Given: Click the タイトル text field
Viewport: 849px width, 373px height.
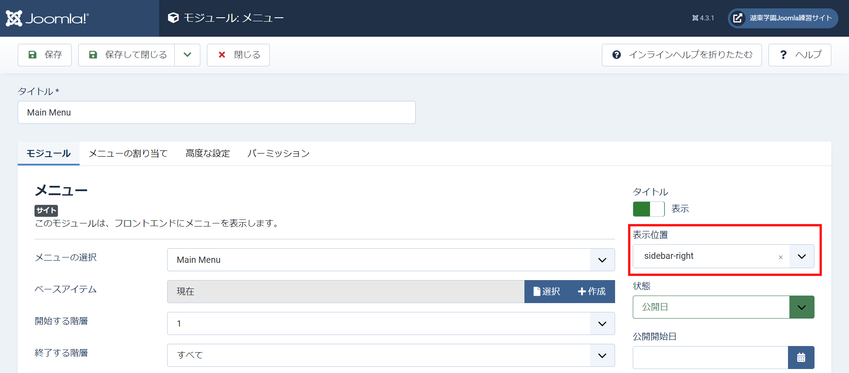Looking at the screenshot, I should [216, 112].
